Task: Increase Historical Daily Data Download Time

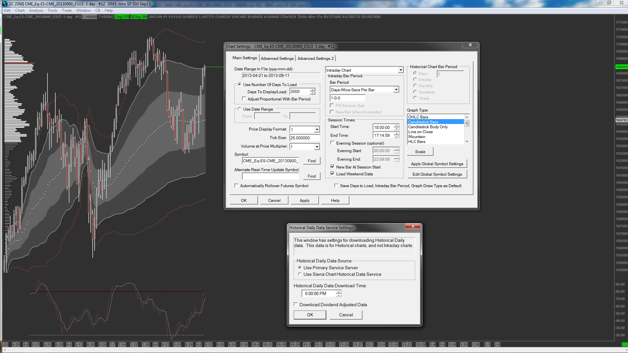Action: click(x=339, y=292)
